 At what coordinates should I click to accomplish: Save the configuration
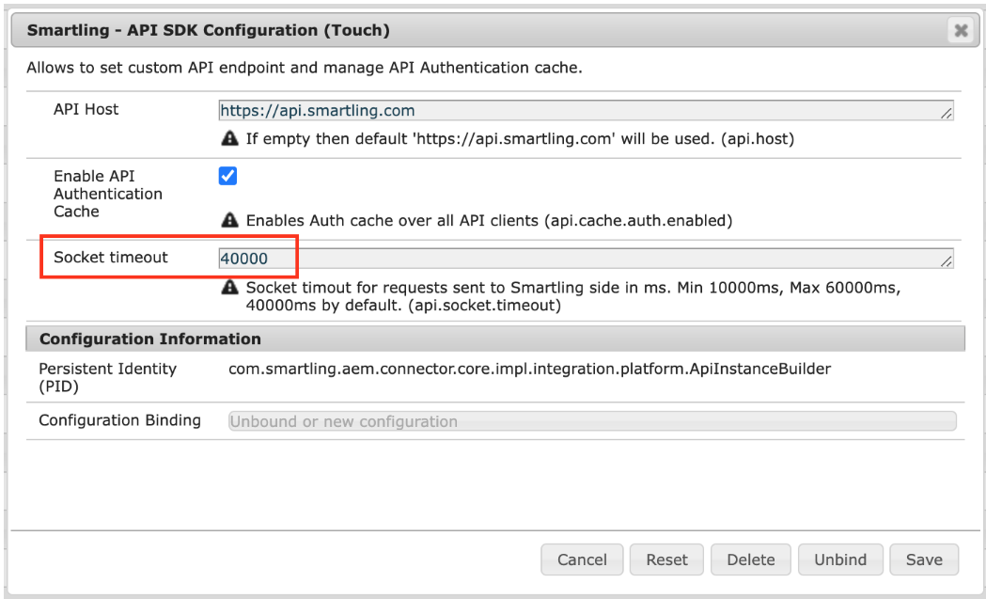coord(924,560)
